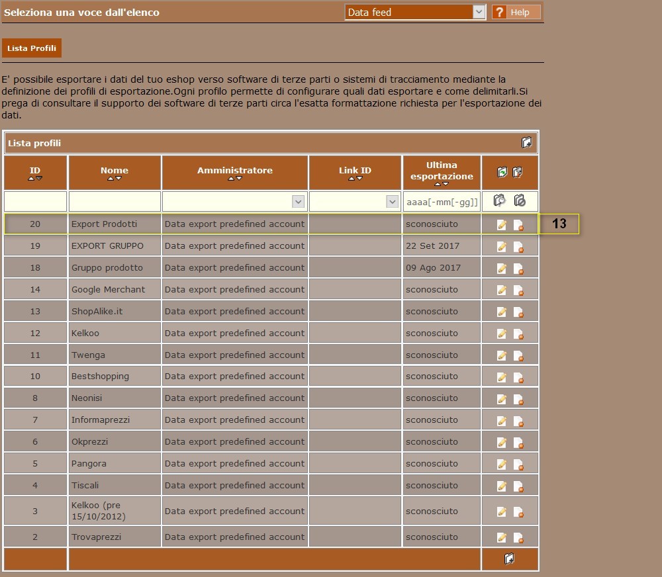The image size is (662, 577).
Task: Delete the EXPORT GRUPPO profile
Action: [x=518, y=247]
